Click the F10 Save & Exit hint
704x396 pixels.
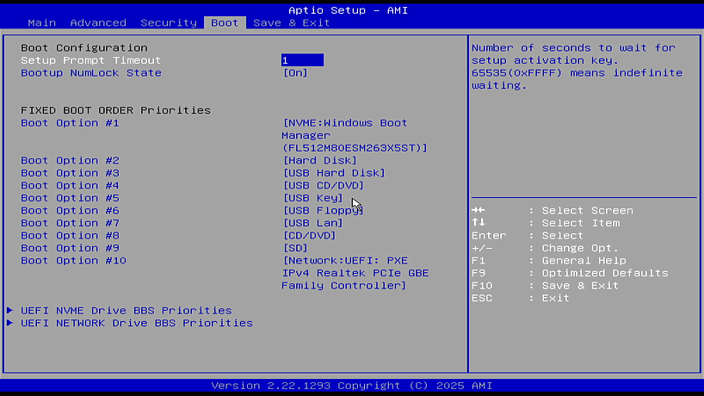click(545, 286)
